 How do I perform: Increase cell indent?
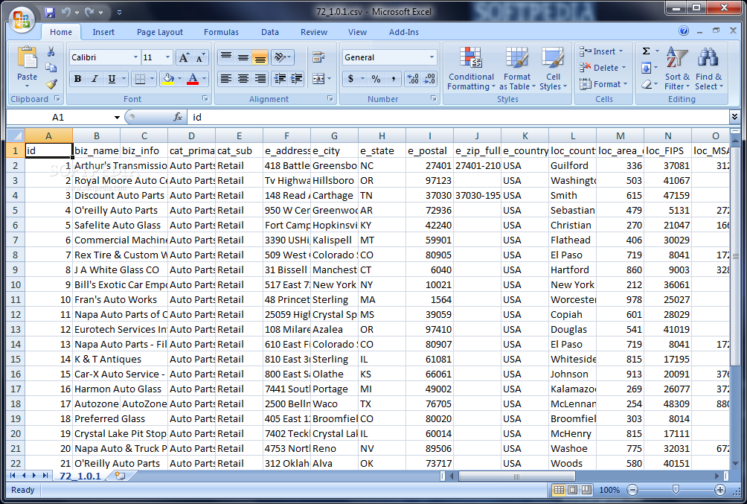pos(296,79)
